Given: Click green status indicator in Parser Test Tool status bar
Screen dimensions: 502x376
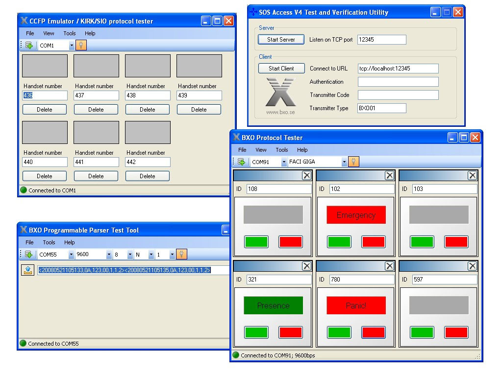Looking at the screenshot, I should pos(23,343).
